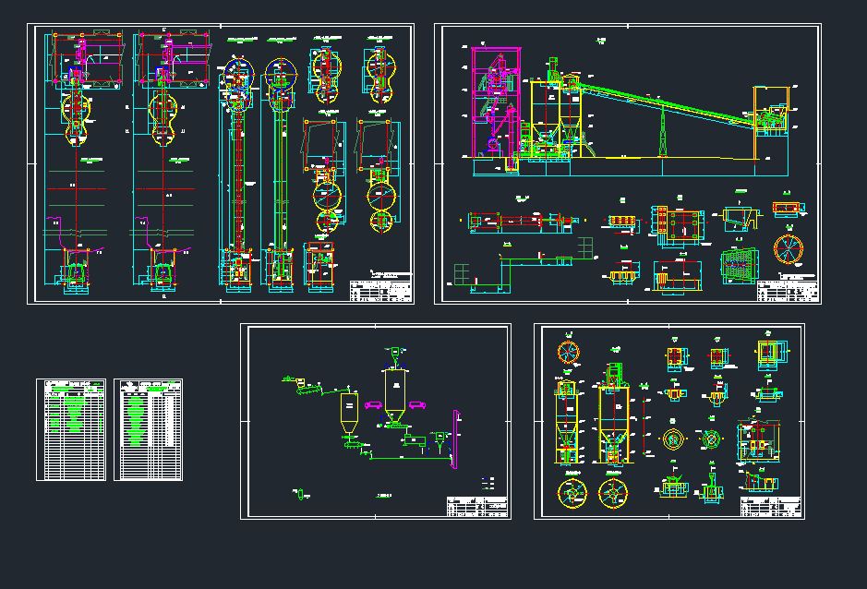Viewport: 867px width, 589px height.
Task: Select the smaller left hopper in the flow diagram
Action: [x=348, y=410]
